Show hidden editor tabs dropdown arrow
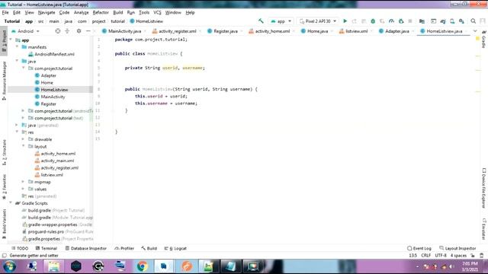 (x=475, y=31)
